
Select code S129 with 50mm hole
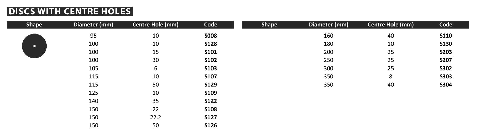coord(210,85)
